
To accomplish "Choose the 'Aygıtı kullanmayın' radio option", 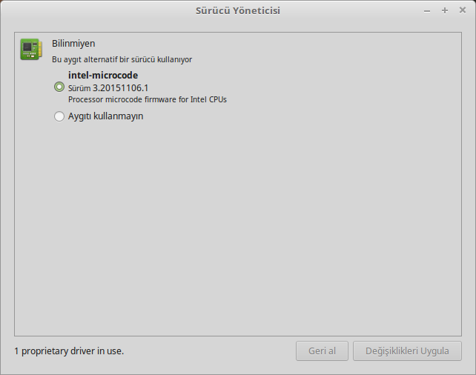I will [x=59, y=116].
